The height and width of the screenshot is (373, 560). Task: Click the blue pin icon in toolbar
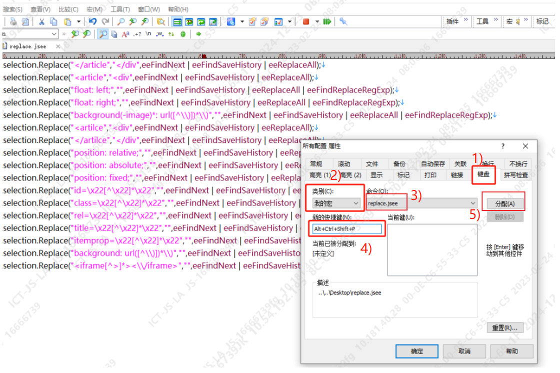(343, 21)
